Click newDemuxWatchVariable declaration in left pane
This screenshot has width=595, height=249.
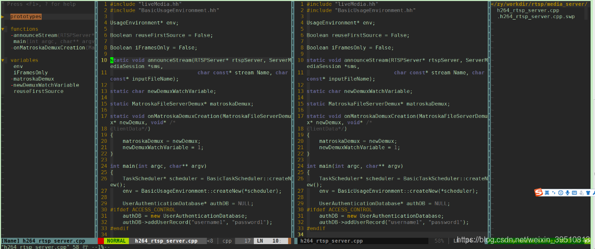pyautogui.click(x=163, y=91)
